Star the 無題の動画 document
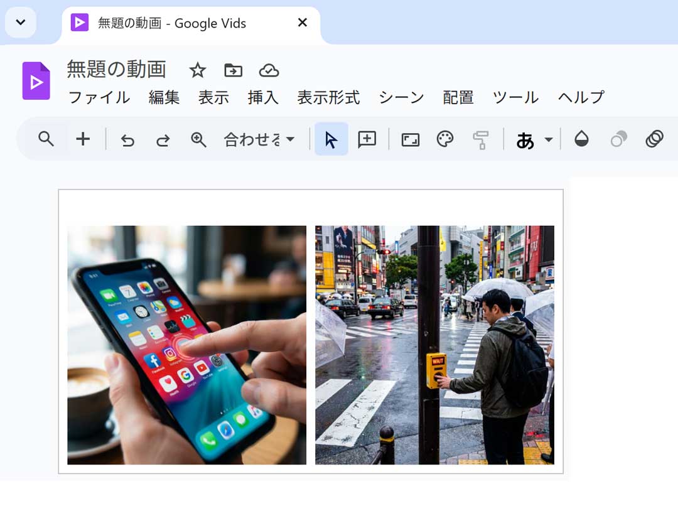678x521 pixels. (198, 70)
